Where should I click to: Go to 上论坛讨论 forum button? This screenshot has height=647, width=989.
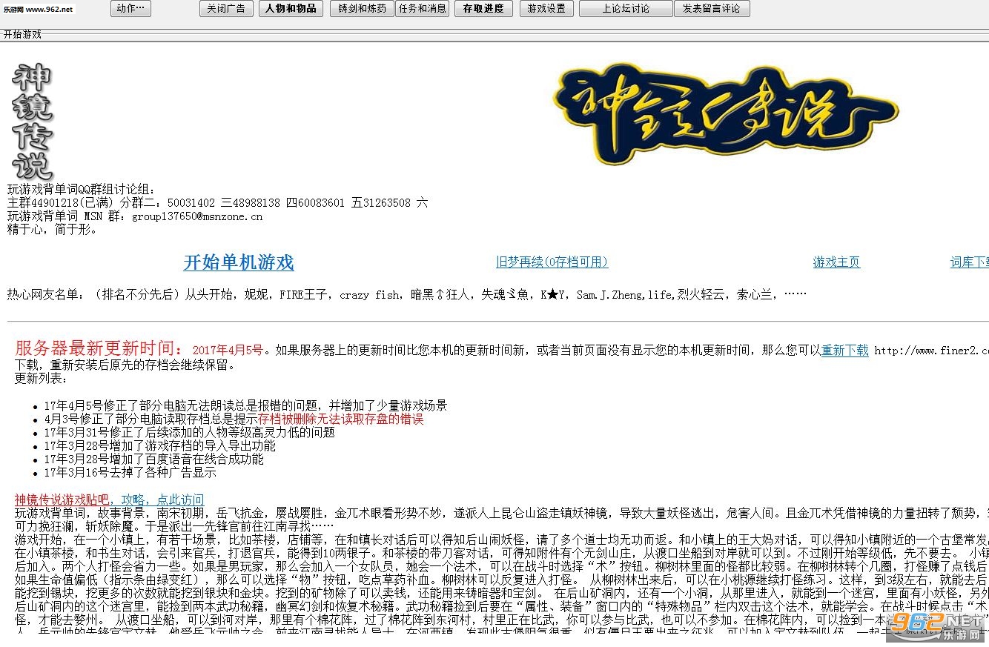(x=625, y=9)
